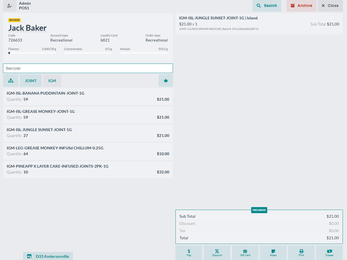The image size is (347, 260).
Task: Click the Account type Recreational value
Action: tap(61, 40)
